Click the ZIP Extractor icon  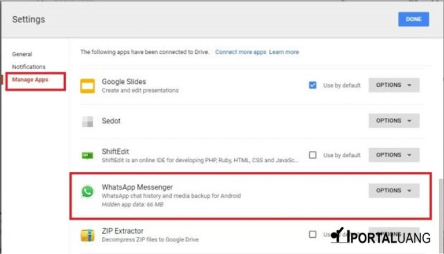pos(87,235)
